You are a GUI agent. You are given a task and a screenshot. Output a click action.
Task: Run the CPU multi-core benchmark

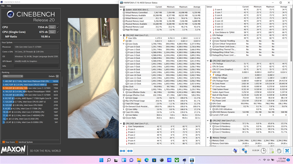pos(52,27)
